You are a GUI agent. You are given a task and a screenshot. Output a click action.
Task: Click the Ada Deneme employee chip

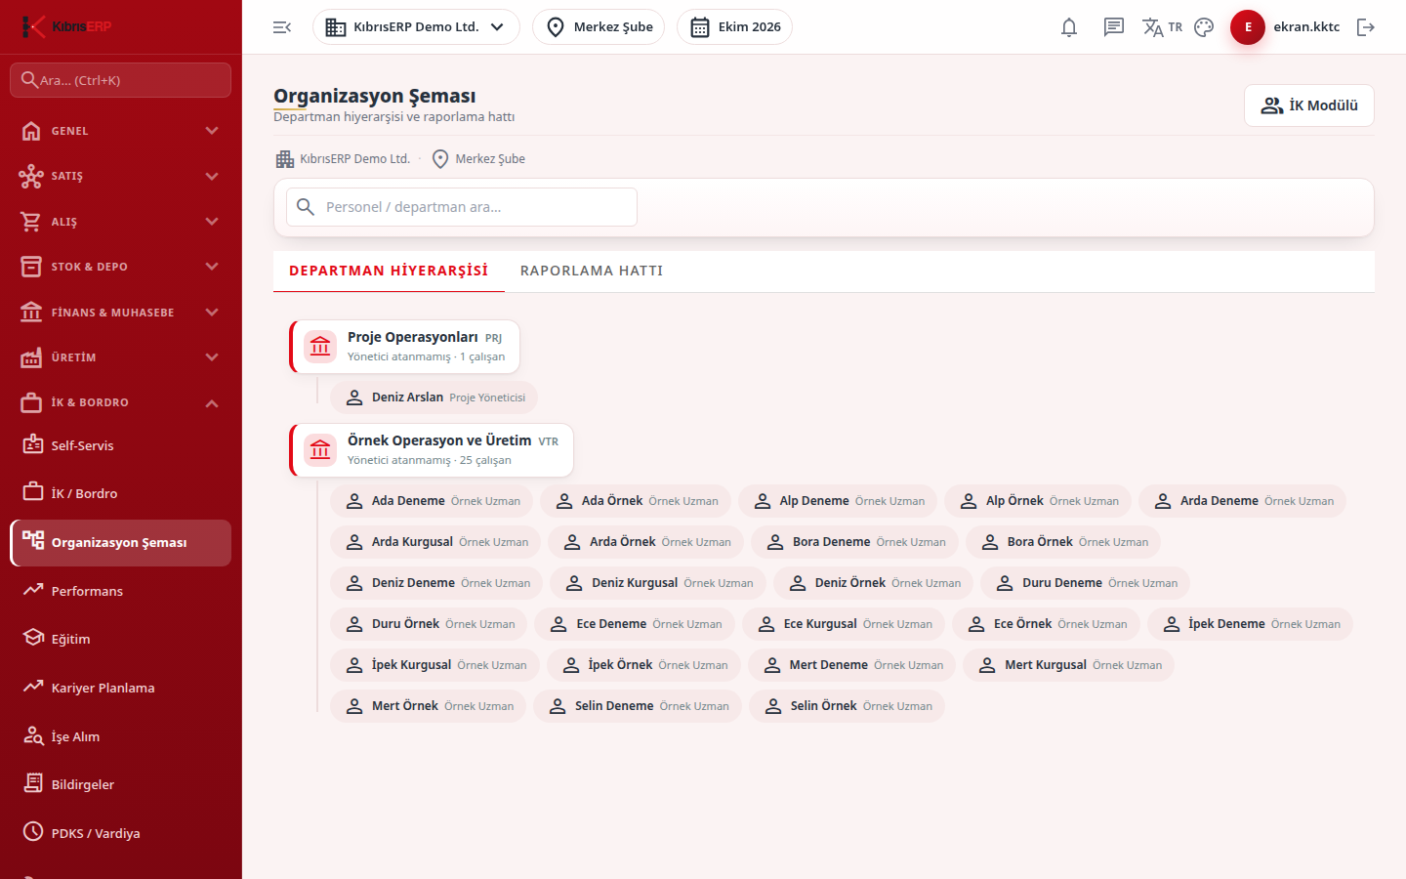432,501
